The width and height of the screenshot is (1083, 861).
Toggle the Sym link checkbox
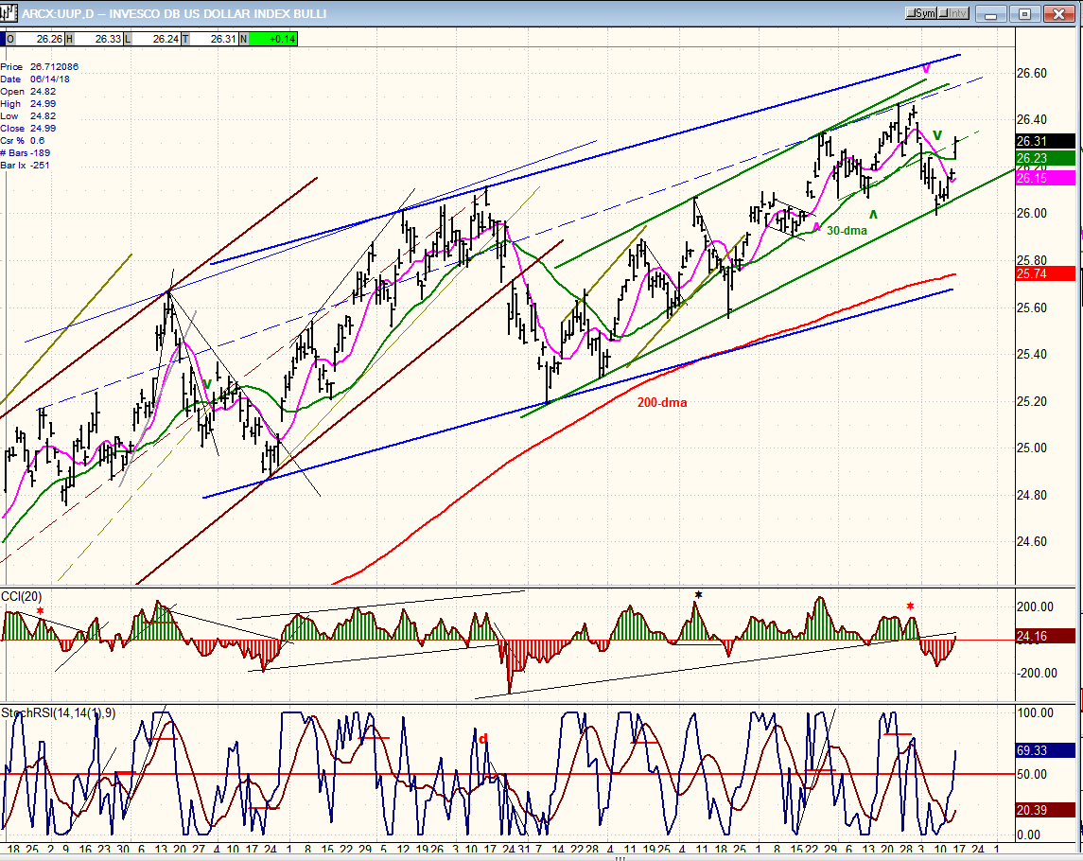click(x=922, y=13)
